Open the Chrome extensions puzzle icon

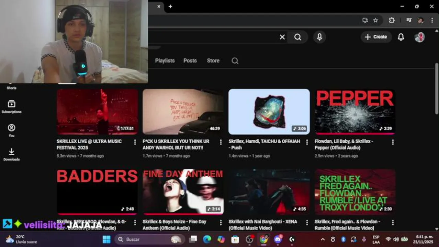tap(392, 20)
